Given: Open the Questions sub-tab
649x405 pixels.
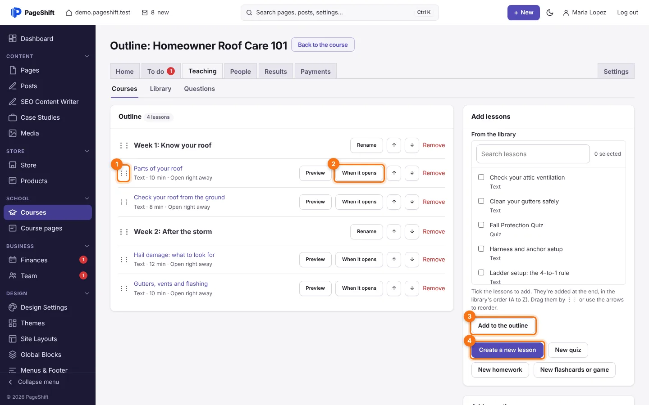Looking at the screenshot, I should (x=199, y=89).
